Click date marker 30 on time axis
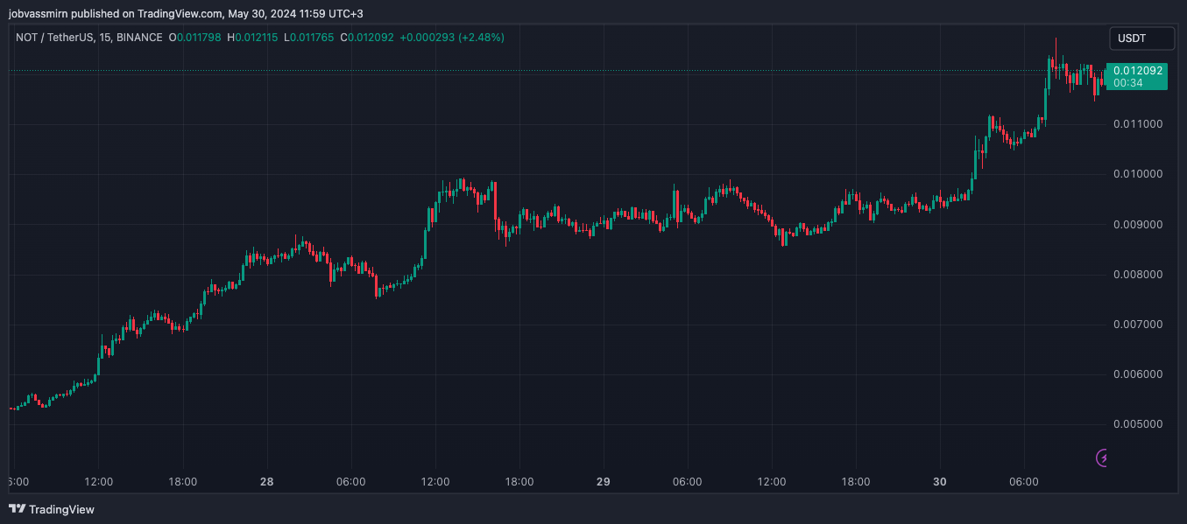This screenshot has height=524, width=1187. point(940,482)
